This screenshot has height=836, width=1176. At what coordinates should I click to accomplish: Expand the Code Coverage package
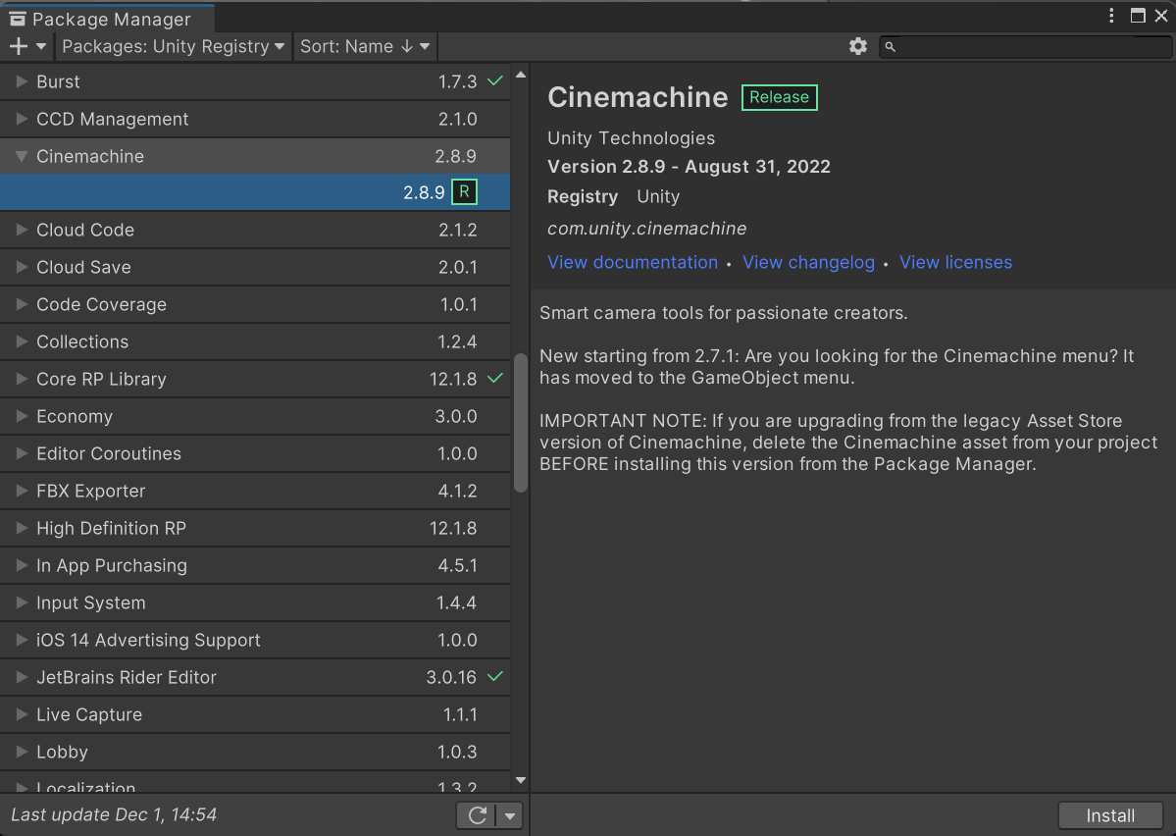[22, 304]
